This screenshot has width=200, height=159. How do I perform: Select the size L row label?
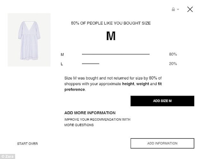(x=62, y=64)
